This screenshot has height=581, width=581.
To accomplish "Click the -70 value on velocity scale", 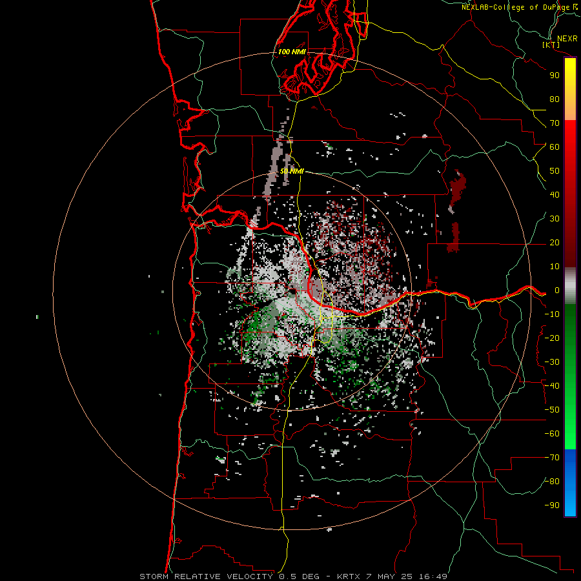I will coord(552,458).
